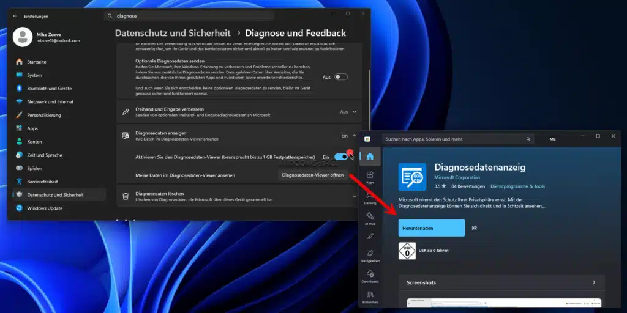Click the Store search magnifier icon

pos(528,139)
